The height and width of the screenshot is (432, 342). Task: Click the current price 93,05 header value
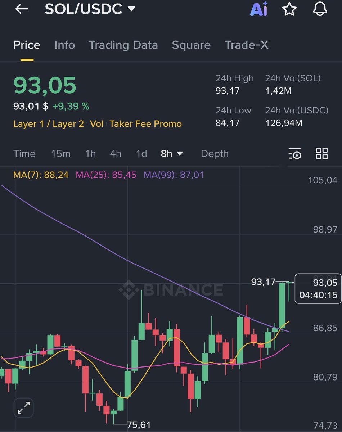point(45,85)
